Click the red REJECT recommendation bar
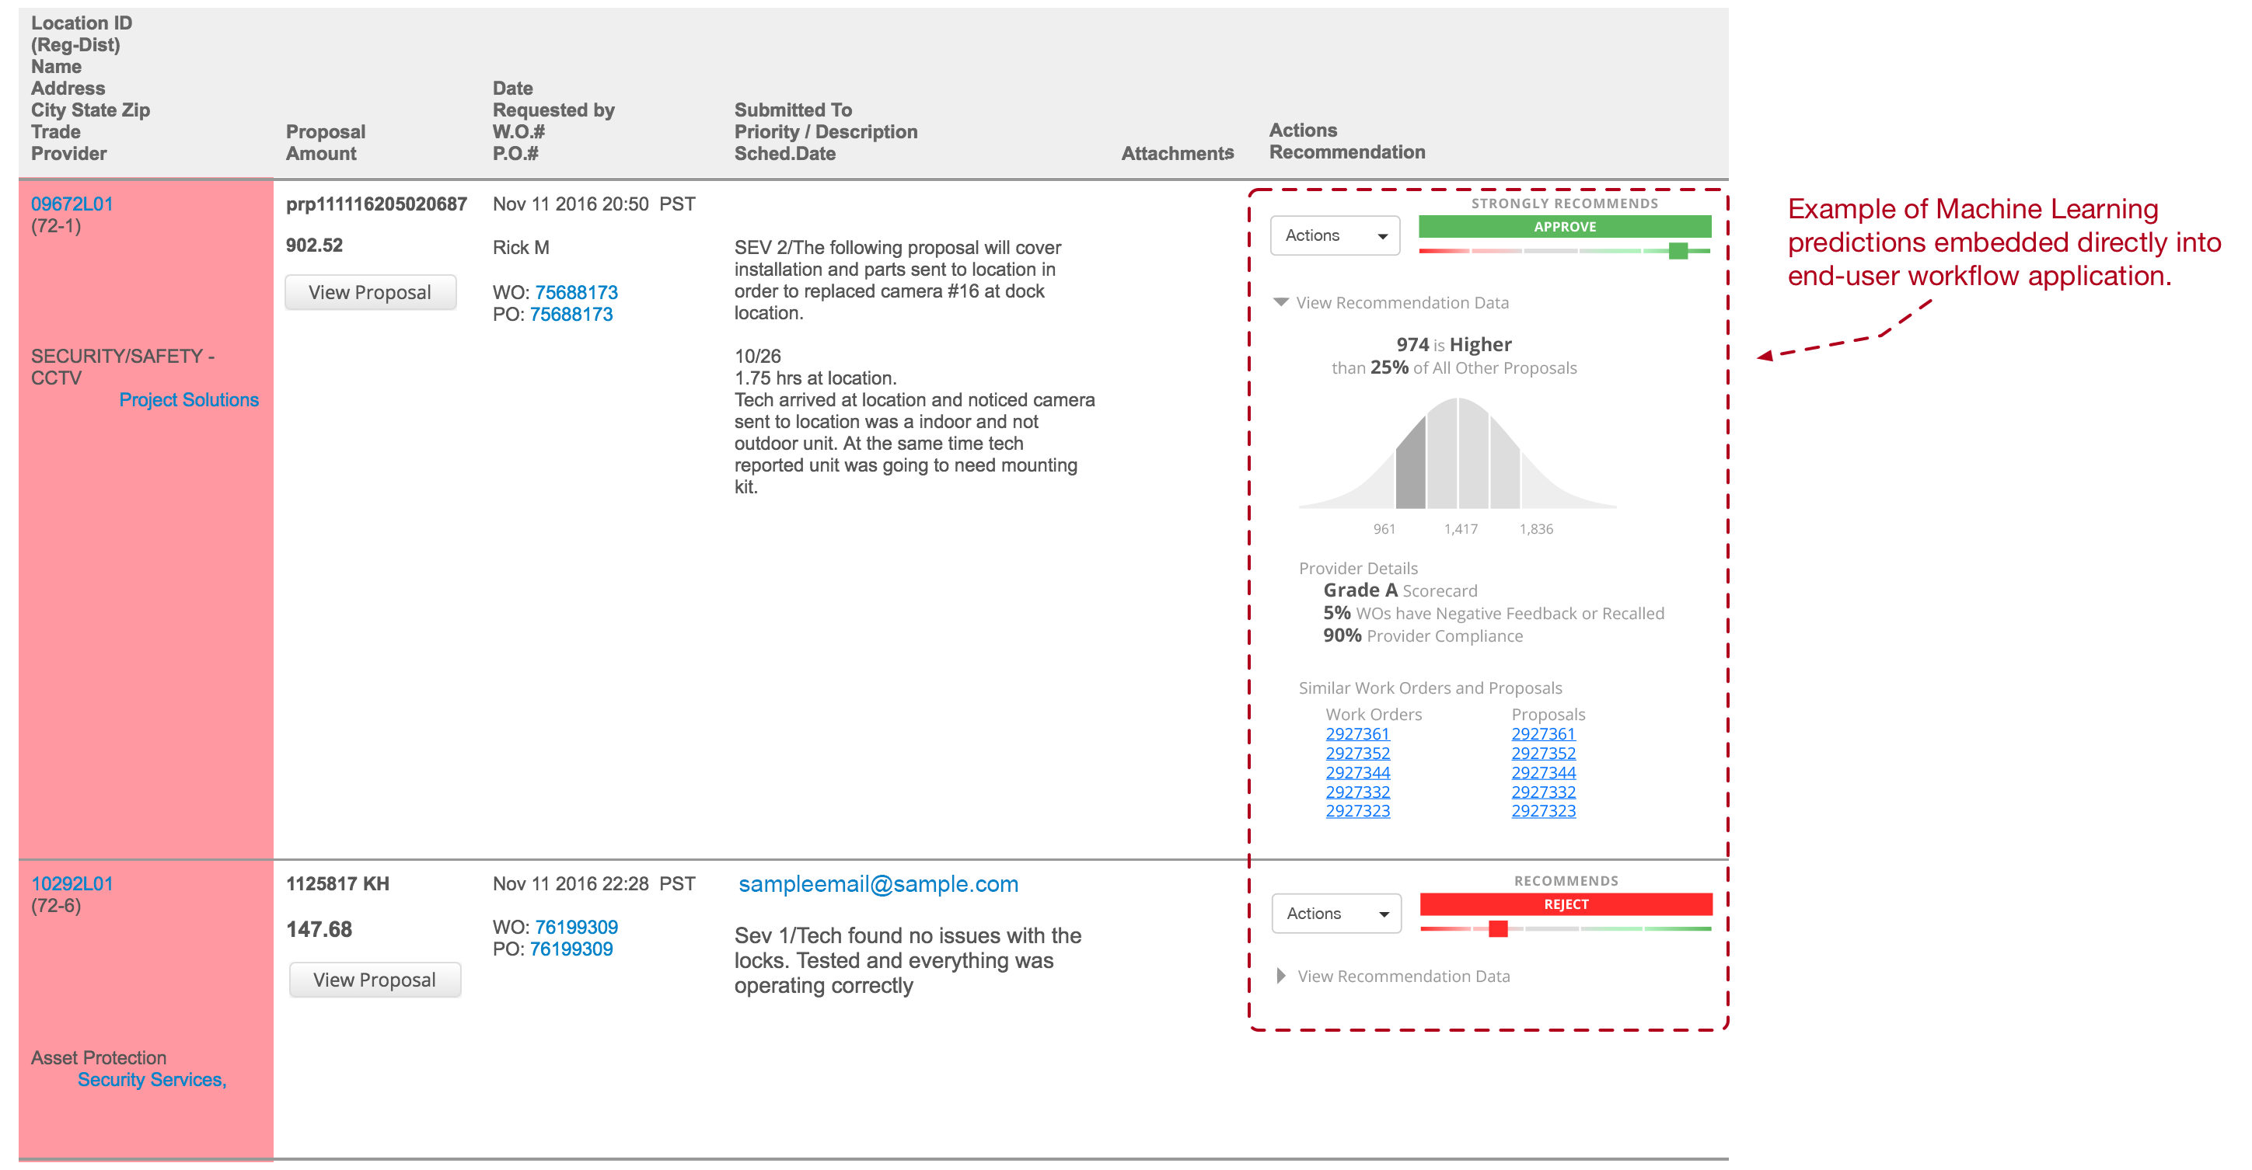 click(x=1565, y=904)
